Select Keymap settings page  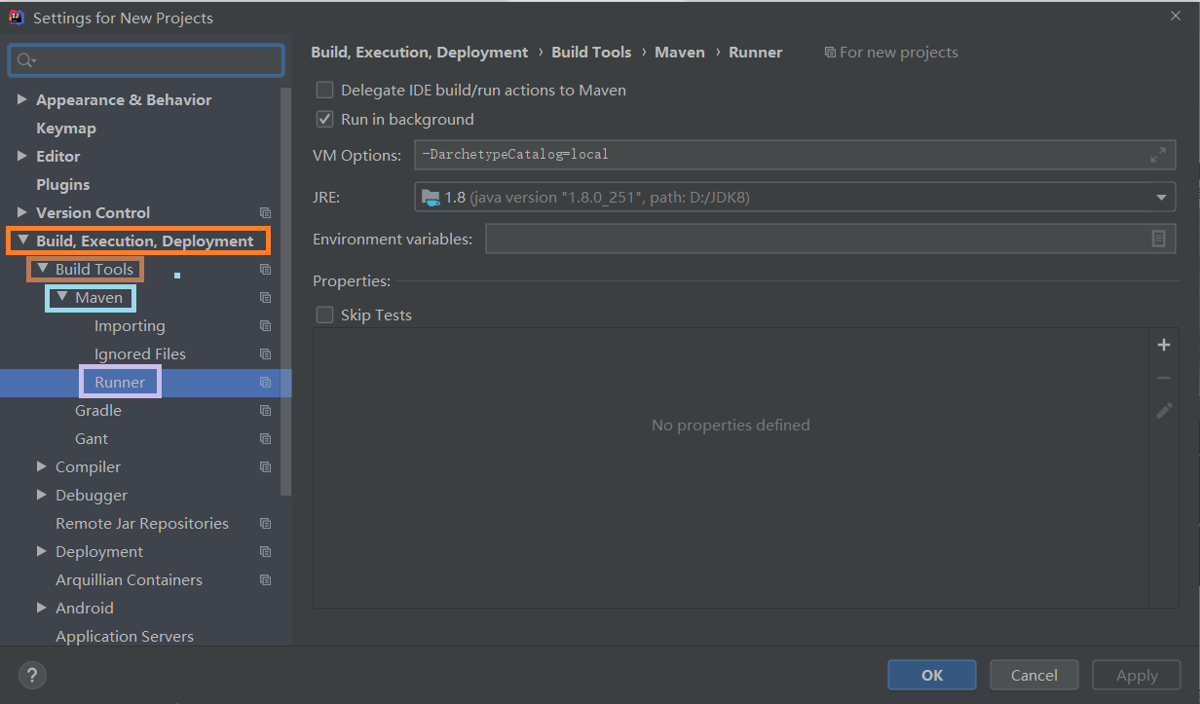pos(66,128)
